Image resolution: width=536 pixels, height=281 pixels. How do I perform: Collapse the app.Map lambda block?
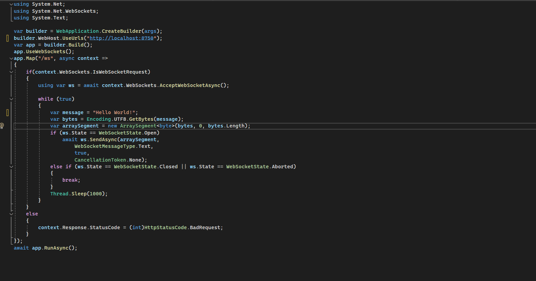coord(11,59)
